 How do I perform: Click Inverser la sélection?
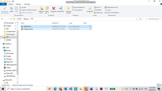[x=112, y=13]
